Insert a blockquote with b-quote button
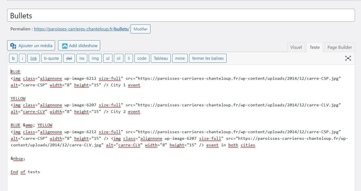This screenshot has height=191, width=361. tap(51, 58)
